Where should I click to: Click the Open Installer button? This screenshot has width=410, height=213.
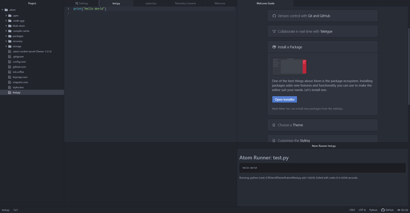click(285, 99)
